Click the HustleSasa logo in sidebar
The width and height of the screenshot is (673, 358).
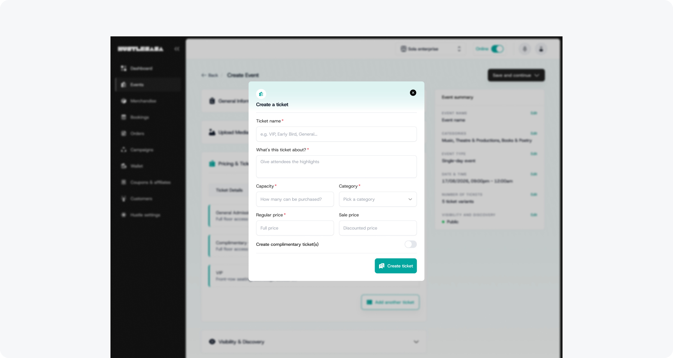(140, 49)
